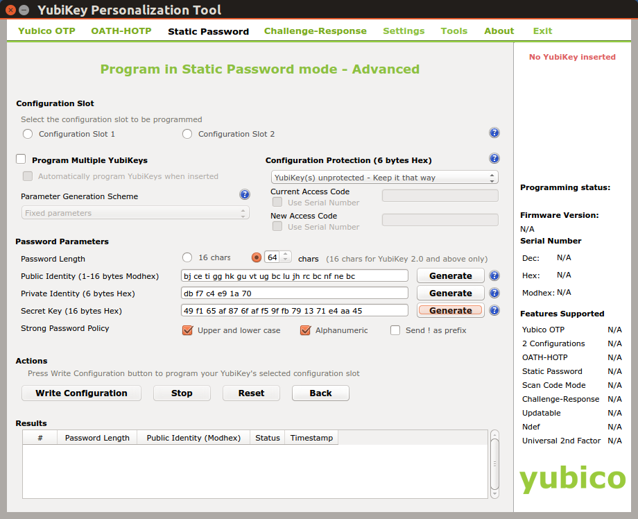This screenshot has height=519, width=638.
Task: Click the 'Modhex:' serial number label
Action: point(538,293)
